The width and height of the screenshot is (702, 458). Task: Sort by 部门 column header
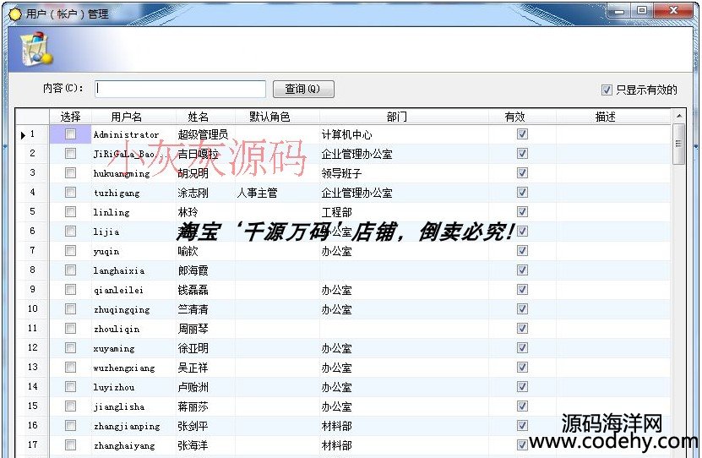coord(396,117)
